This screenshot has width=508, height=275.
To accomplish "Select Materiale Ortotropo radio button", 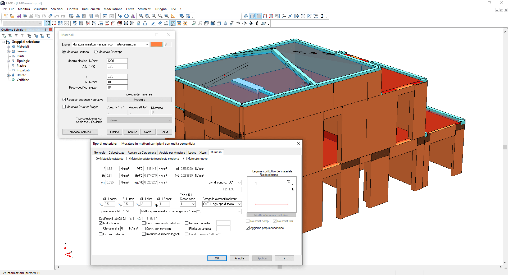I will click(96, 52).
